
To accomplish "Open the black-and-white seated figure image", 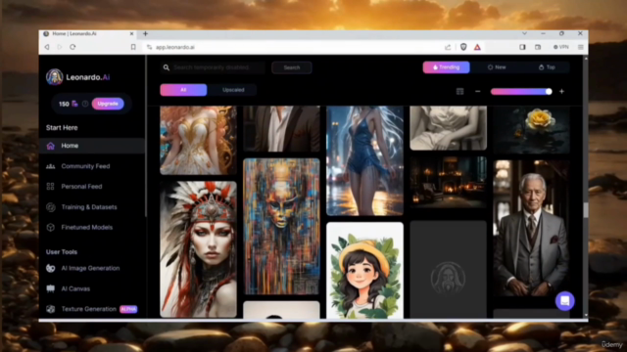I will coord(448,128).
